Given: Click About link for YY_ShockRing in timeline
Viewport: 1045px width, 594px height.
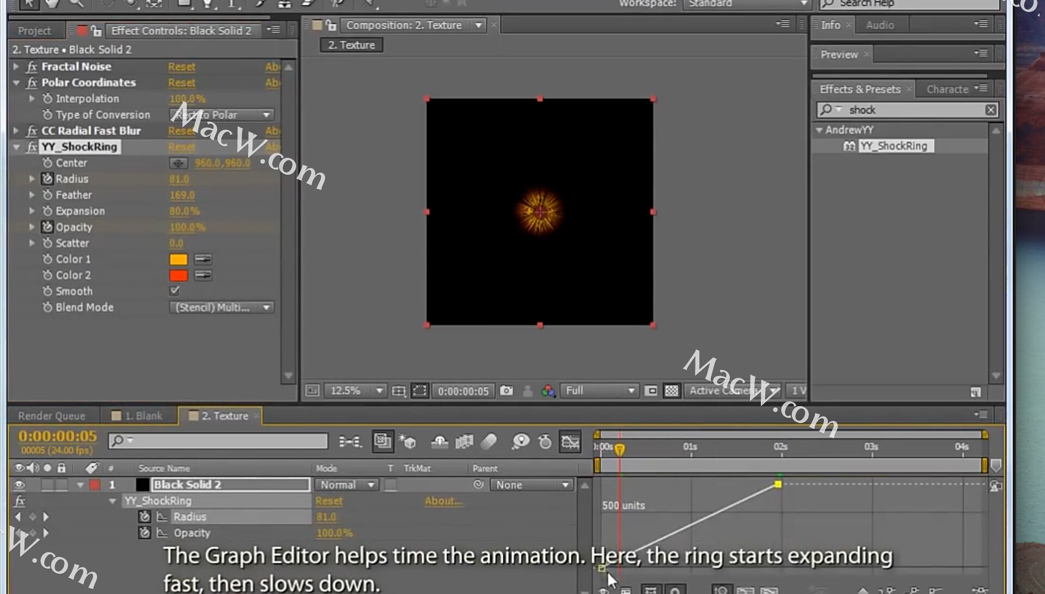Looking at the screenshot, I should click(443, 501).
